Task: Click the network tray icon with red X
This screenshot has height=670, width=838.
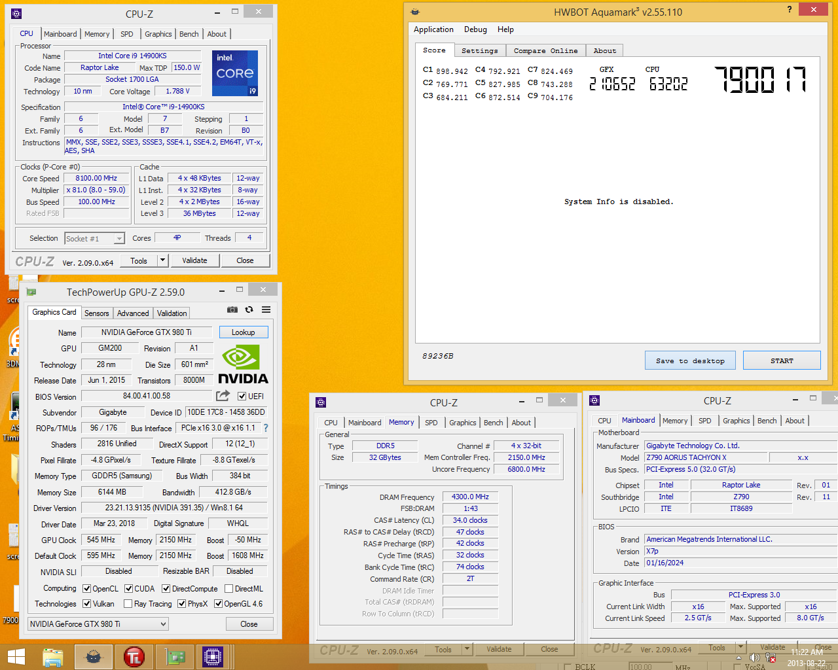Action: [x=771, y=657]
